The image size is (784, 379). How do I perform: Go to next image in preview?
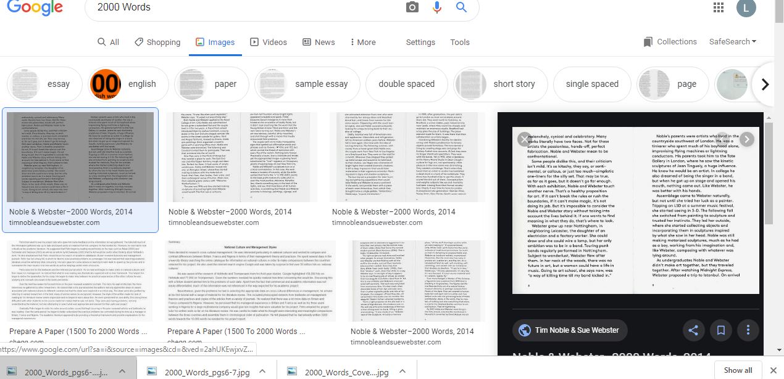tap(747, 139)
